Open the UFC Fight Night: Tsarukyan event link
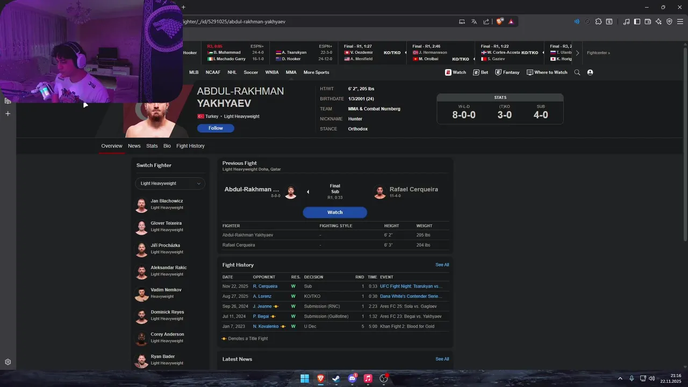Viewport: 688px width, 387px height. [411, 286]
